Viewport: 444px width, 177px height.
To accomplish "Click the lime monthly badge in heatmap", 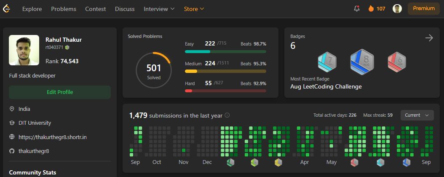I will (x=254, y=162).
